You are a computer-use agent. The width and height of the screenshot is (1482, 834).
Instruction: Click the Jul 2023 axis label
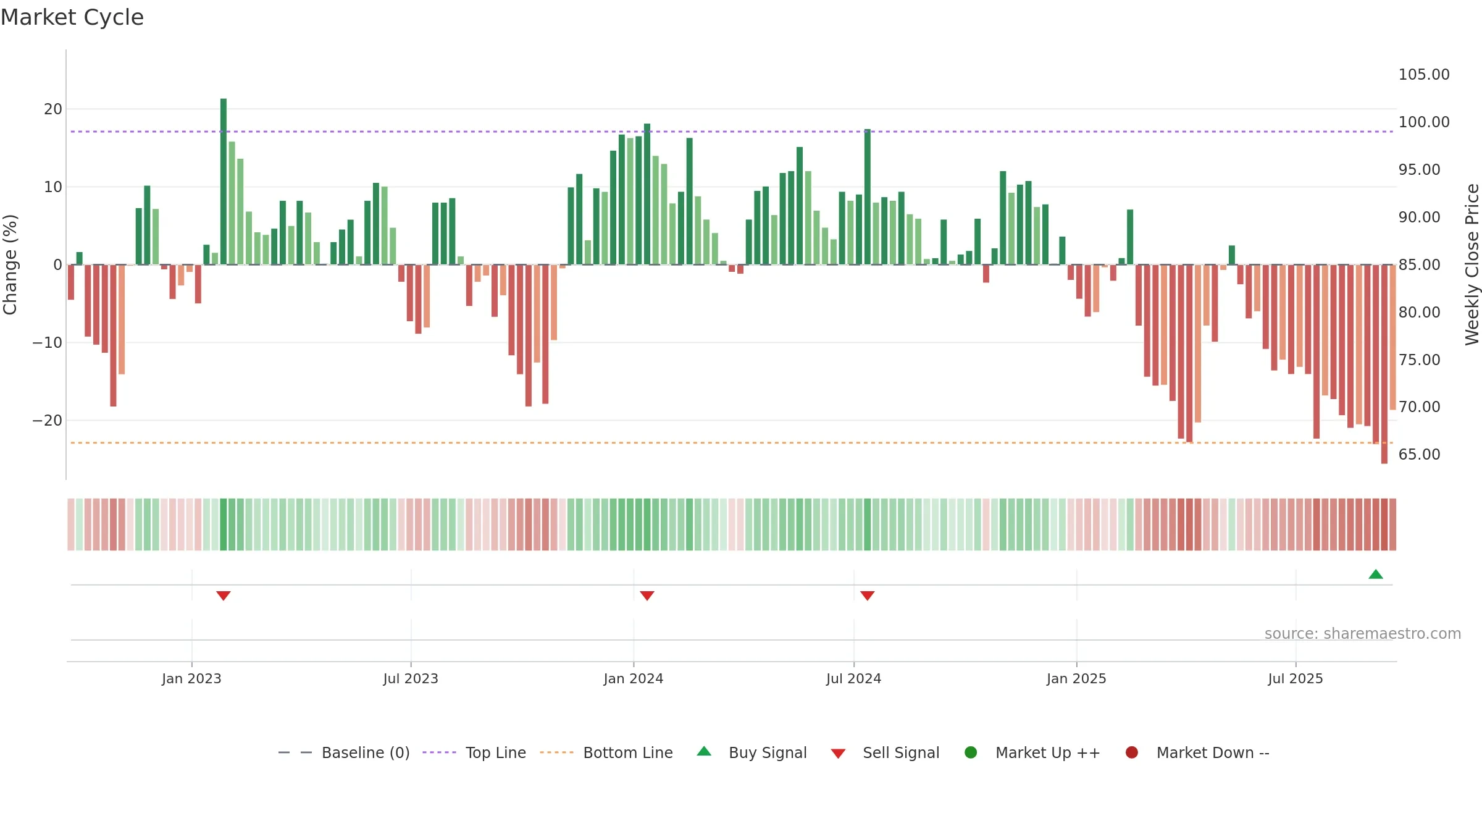tap(411, 678)
